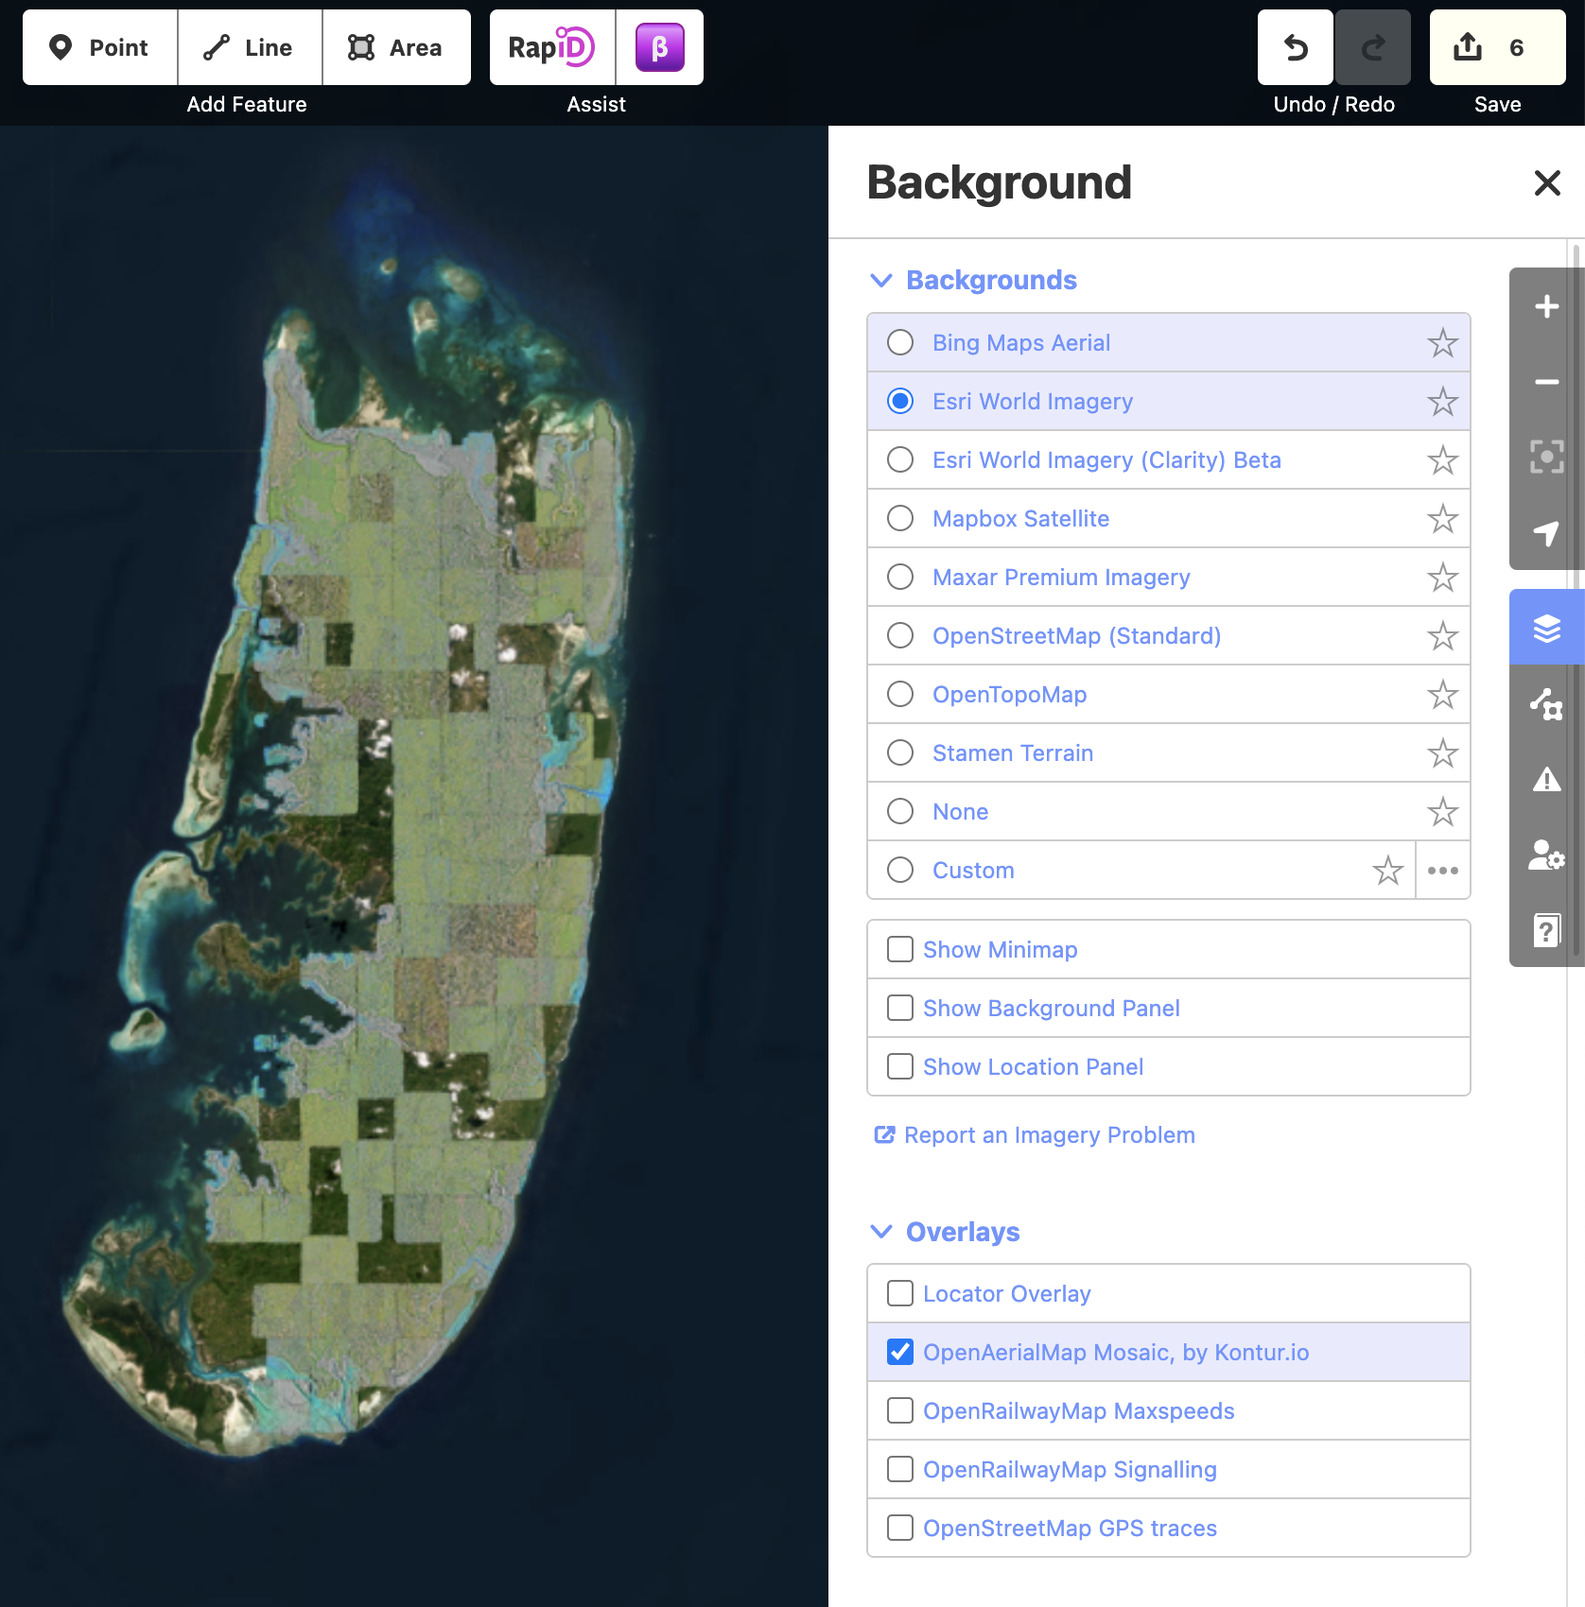Zoom in with the plus icon
The image size is (1585, 1607).
point(1547,306)
